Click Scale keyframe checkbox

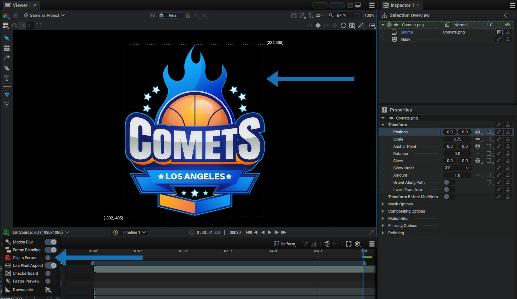[489, 139]
